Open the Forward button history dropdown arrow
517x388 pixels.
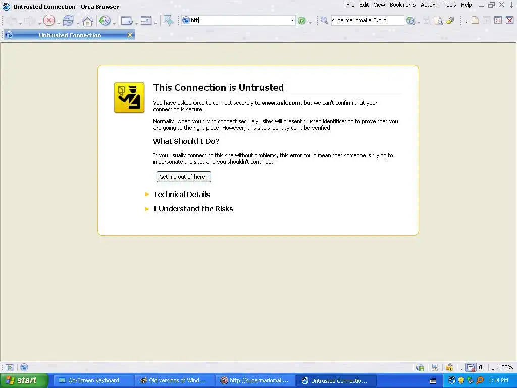(x=39, y=23)
